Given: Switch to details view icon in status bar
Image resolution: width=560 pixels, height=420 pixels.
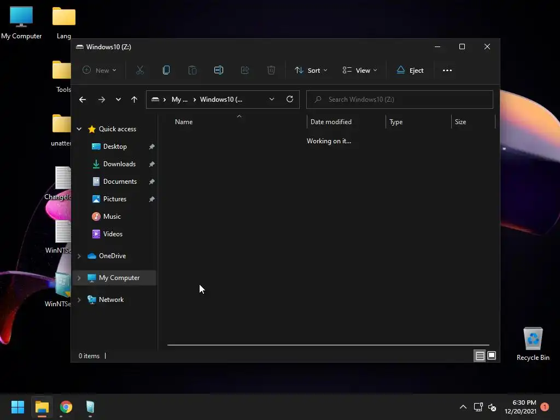Looking at the screenshot, I should point(480,355).
